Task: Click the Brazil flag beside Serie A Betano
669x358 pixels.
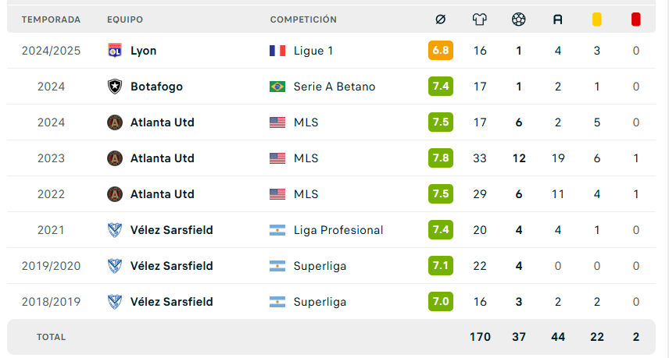Action: tap(277, 87)
